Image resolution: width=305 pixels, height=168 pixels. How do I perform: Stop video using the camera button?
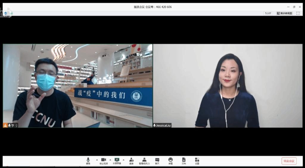103,161
